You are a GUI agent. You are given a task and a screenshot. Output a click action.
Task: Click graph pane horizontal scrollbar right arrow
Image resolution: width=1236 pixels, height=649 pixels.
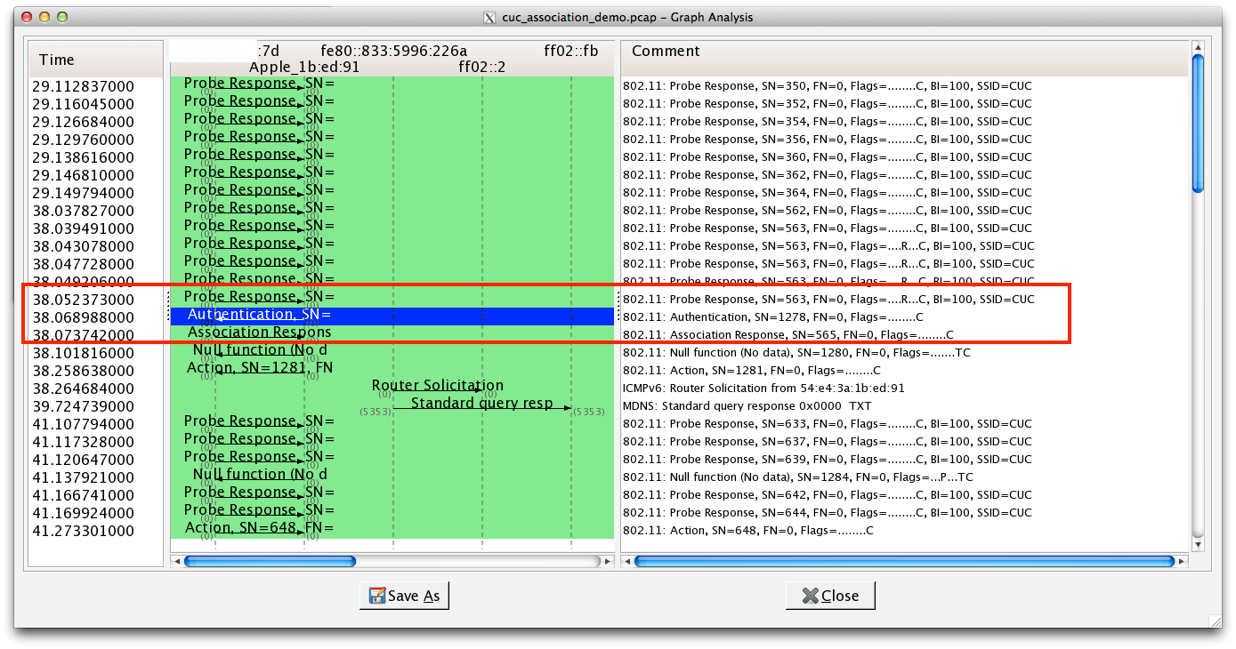point(608,561)
